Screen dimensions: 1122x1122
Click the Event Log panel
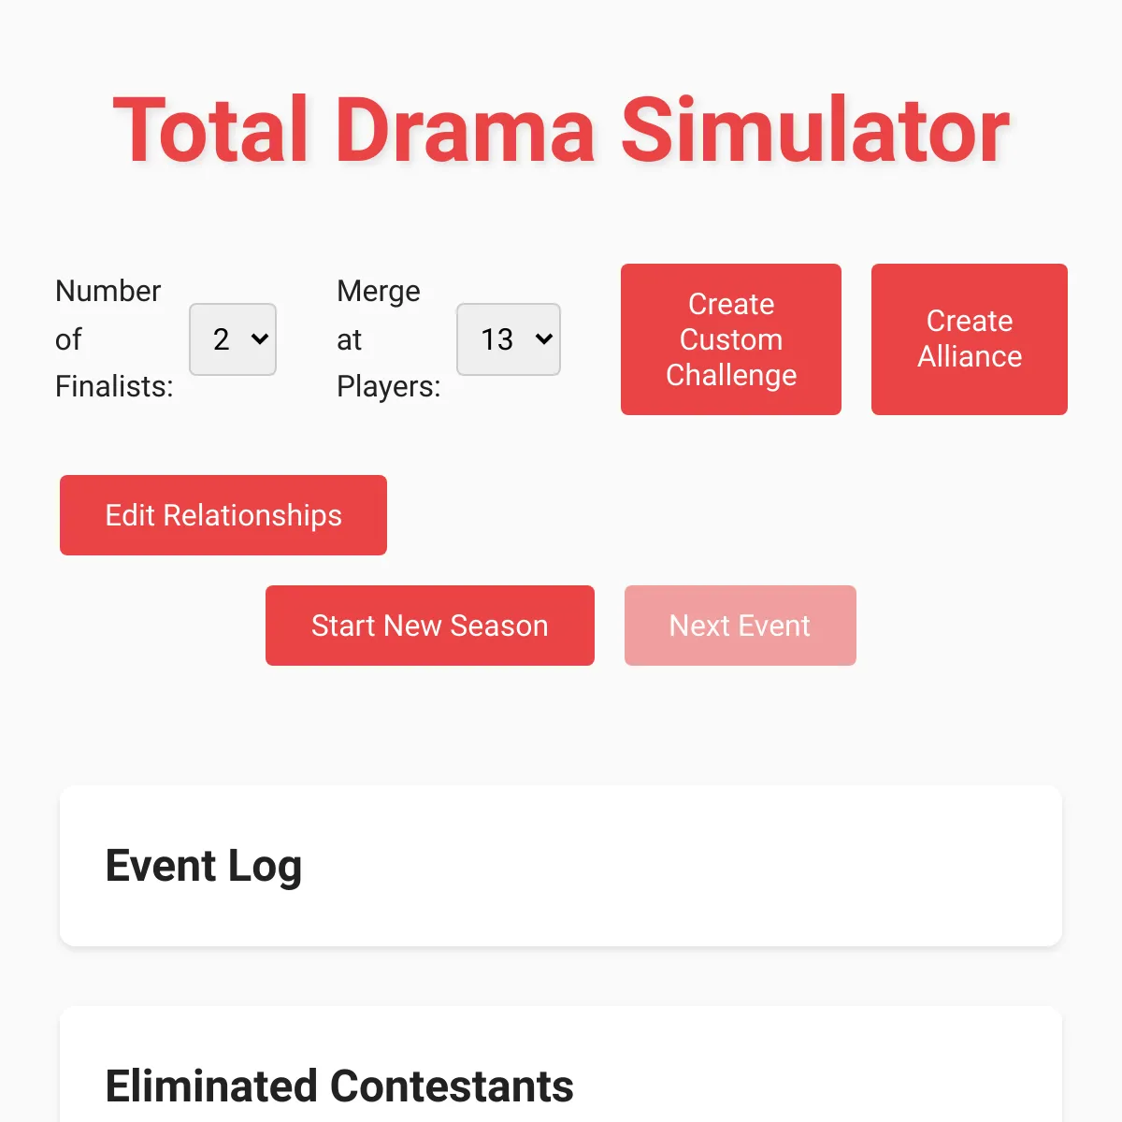(561, 866)
